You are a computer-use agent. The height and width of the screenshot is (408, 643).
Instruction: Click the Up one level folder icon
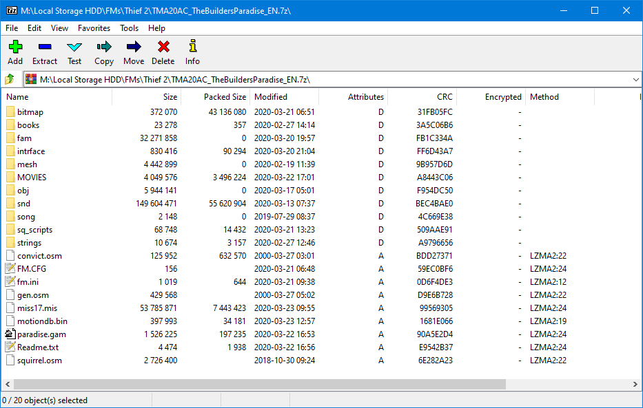point(10,79)
